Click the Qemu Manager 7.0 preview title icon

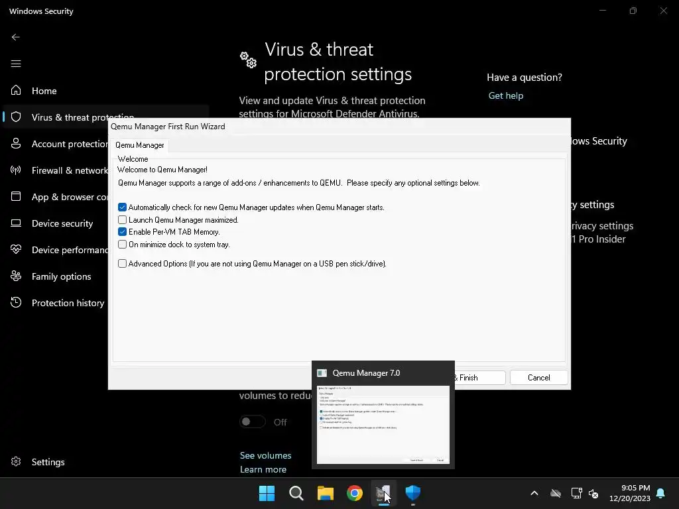(322, 373)
